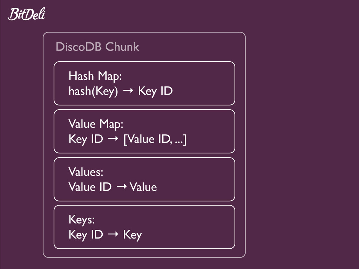Click the arrow after Value ID

(x=122, y=186)
